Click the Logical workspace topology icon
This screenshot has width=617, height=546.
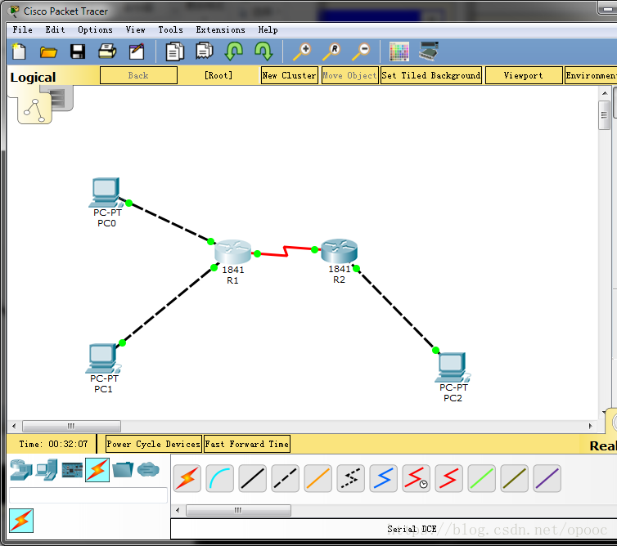[34, 110]
